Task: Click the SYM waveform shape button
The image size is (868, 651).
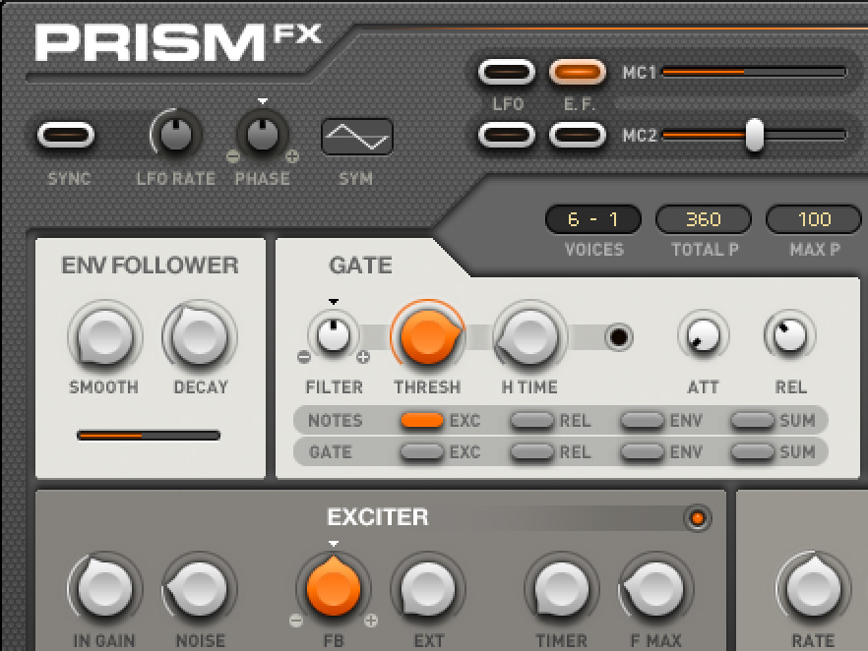Action: click(x=356, y=138)
